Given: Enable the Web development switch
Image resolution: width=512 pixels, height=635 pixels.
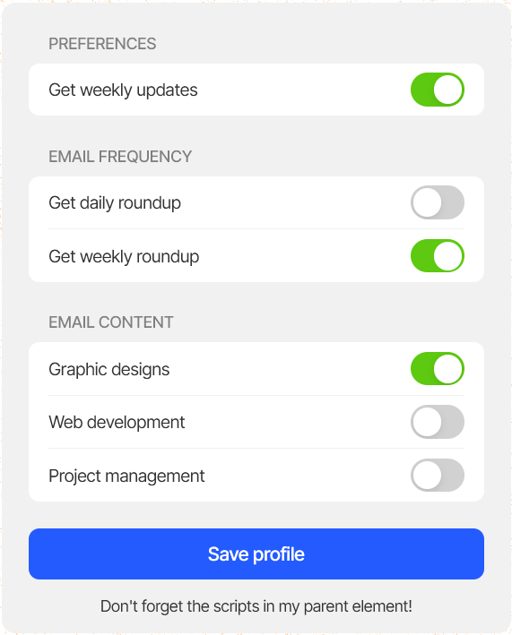Looking at the screenshot, I should point(438,422).
